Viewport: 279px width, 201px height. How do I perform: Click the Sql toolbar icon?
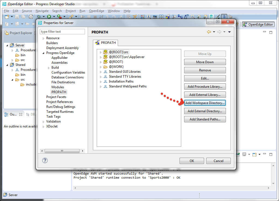(180, 17)
